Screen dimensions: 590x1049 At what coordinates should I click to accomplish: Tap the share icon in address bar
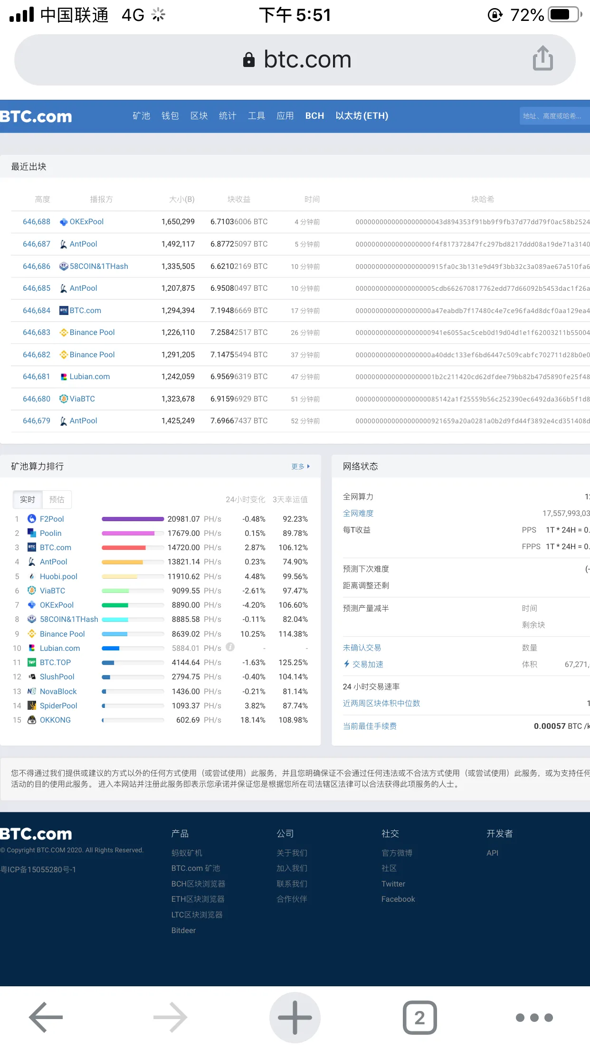coord(542,58)
